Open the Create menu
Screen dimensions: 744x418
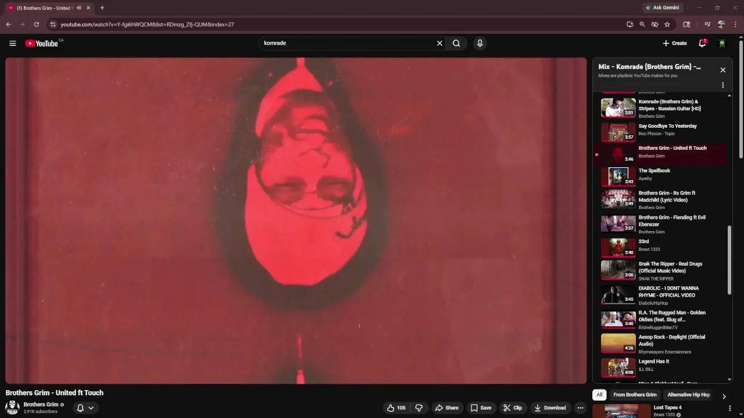675,43
